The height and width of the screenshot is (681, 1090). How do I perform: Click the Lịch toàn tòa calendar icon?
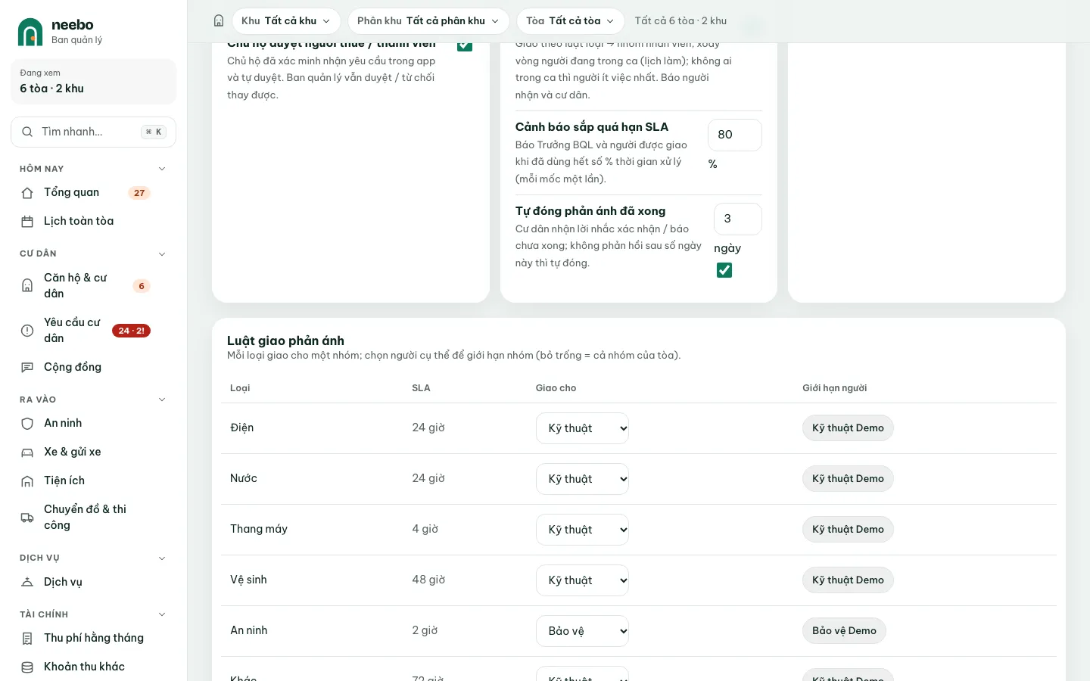[x=27, y=222]
